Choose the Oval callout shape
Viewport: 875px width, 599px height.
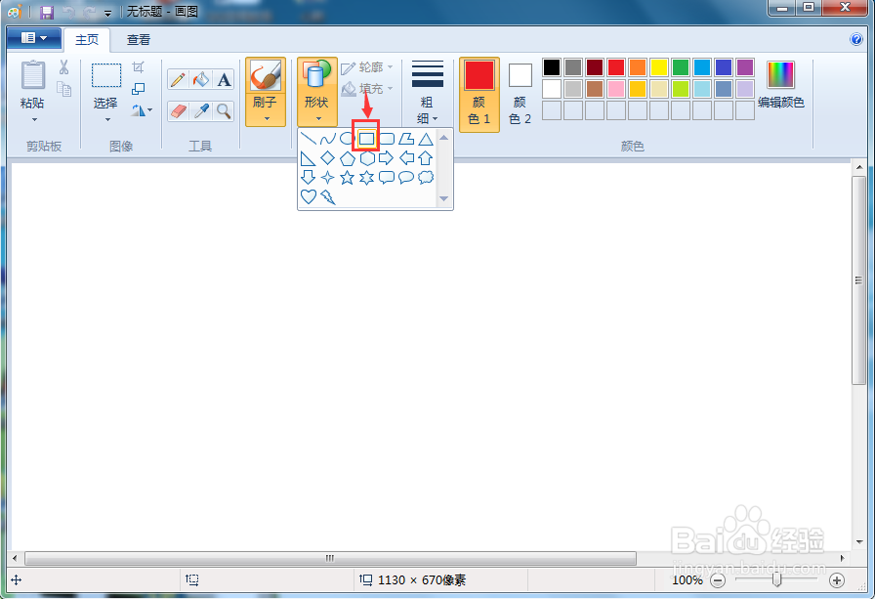(406, 178)
